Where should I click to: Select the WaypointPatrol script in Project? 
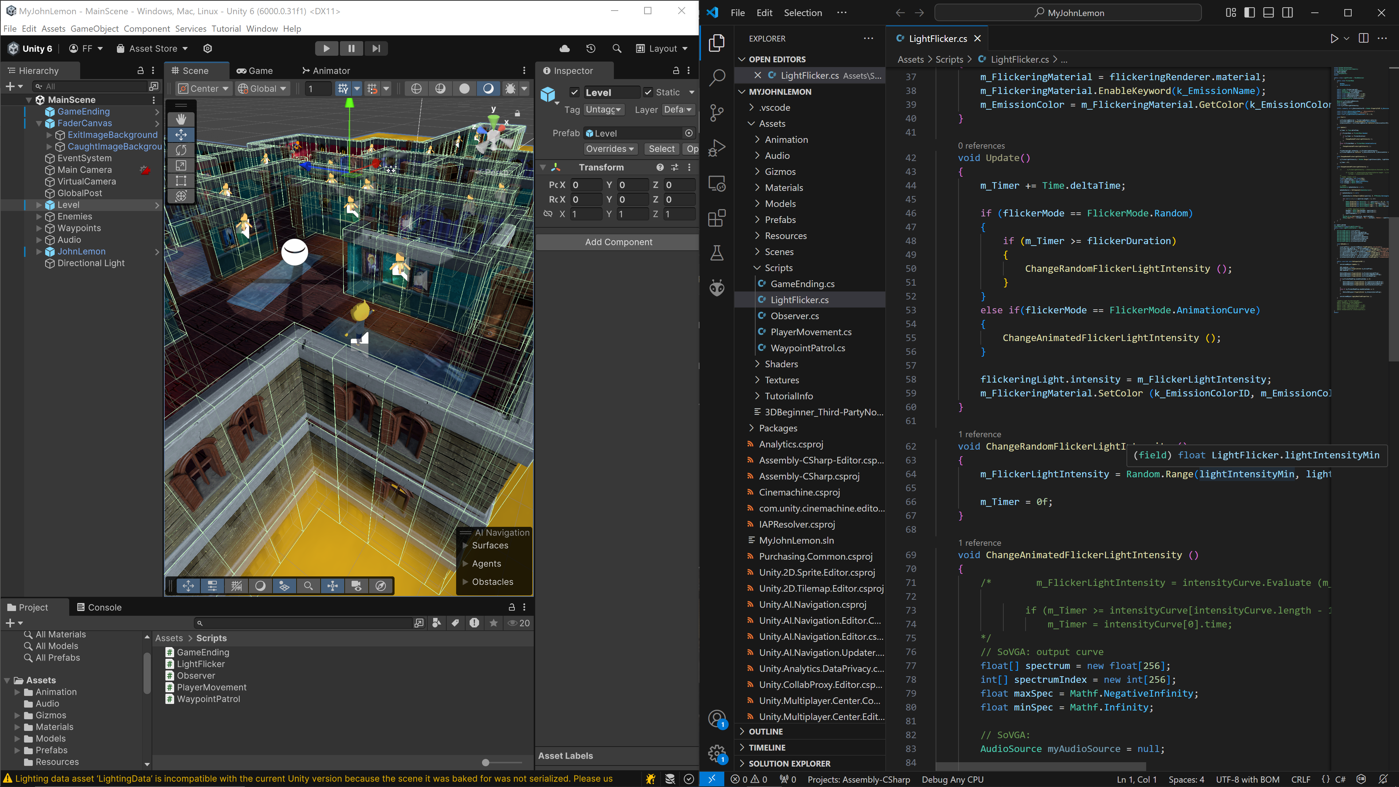tap(208, 699)
